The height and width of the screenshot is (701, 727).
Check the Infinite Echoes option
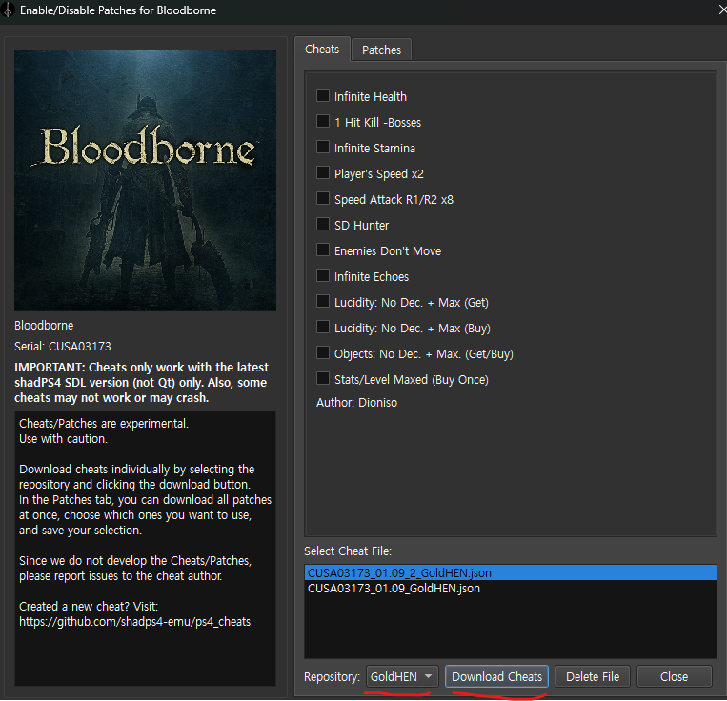pos(323,275)
